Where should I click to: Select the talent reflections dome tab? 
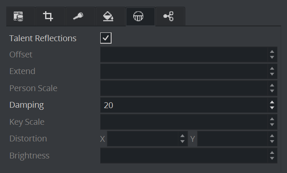point(139,17)
